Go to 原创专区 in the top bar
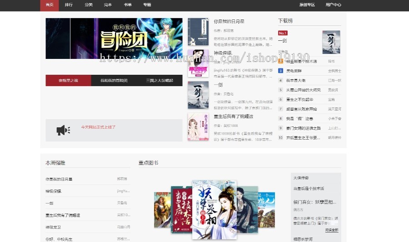Viewport: 409px width, 242px height. (x=307, y=5)
